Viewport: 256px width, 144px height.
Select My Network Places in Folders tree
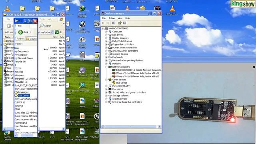pos(24,58)
